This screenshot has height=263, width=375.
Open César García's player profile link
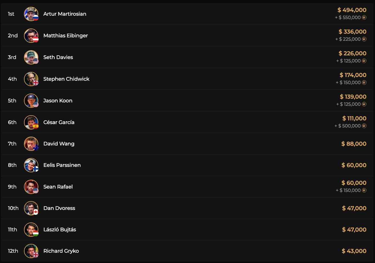click(x=59, y=122)
